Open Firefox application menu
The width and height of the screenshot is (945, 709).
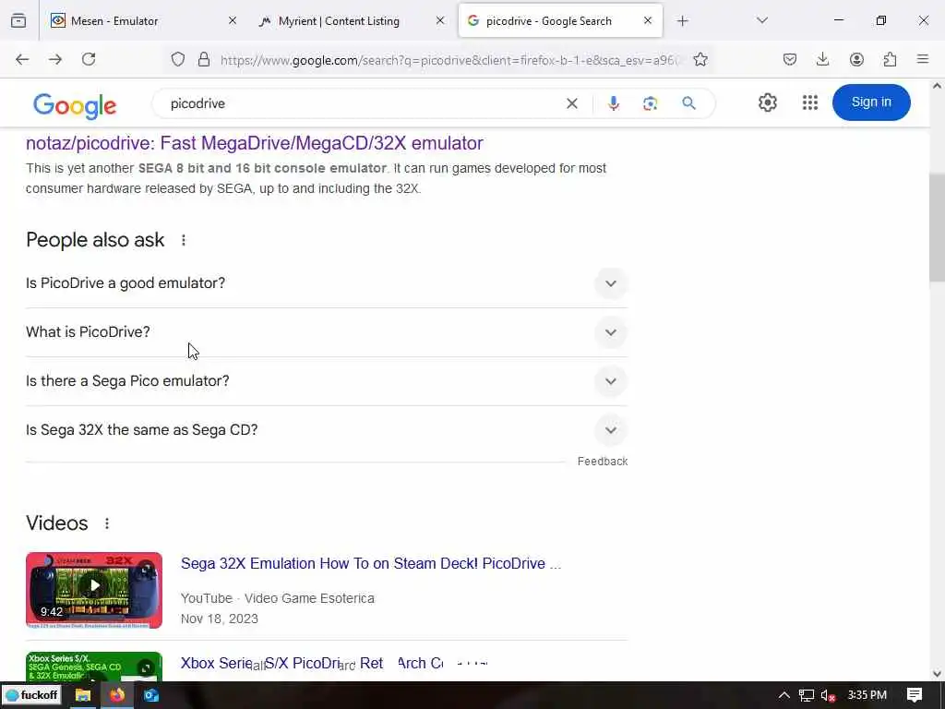point(923,59)
